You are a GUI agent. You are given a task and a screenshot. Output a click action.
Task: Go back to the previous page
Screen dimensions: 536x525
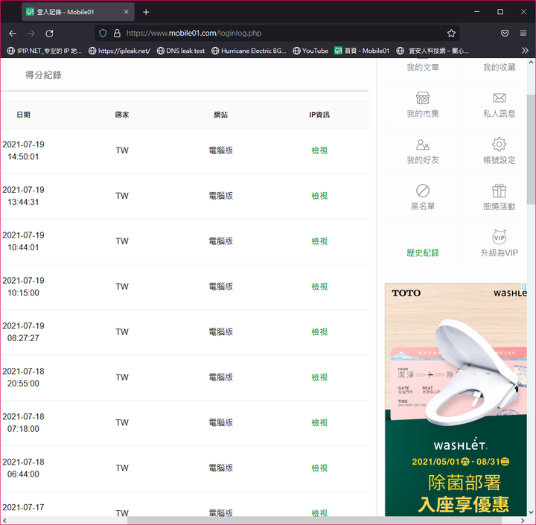(x=13, y=34)
